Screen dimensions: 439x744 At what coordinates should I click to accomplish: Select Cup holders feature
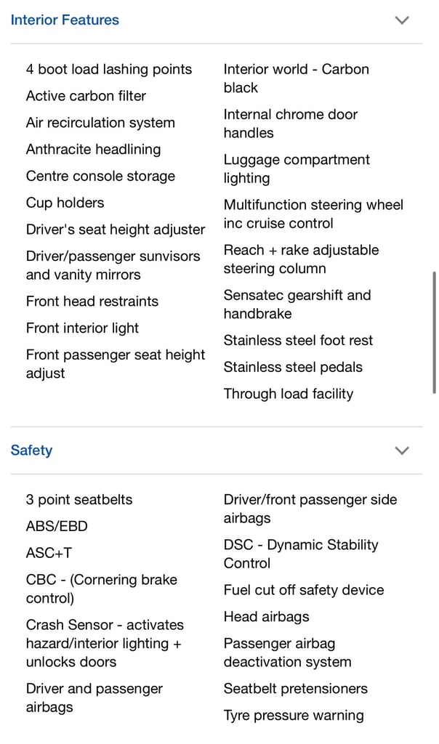65,203
